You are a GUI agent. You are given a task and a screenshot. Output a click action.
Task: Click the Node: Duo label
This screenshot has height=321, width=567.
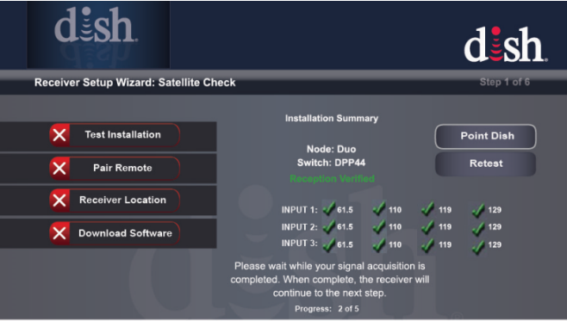331,149
